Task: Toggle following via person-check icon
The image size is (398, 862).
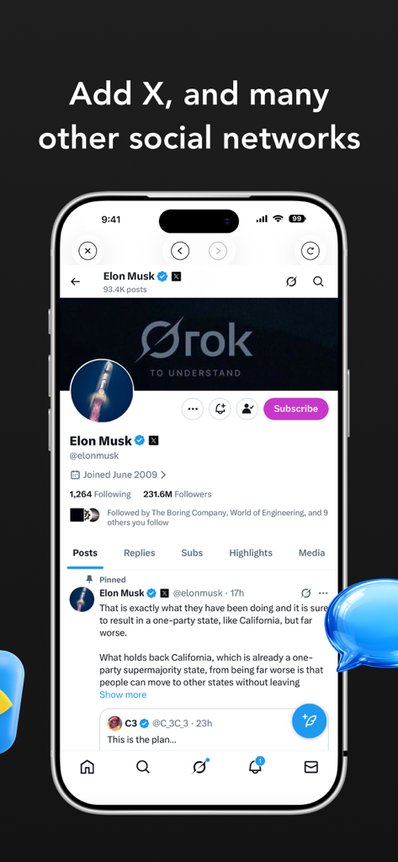Action: click(x=247, y=409)
